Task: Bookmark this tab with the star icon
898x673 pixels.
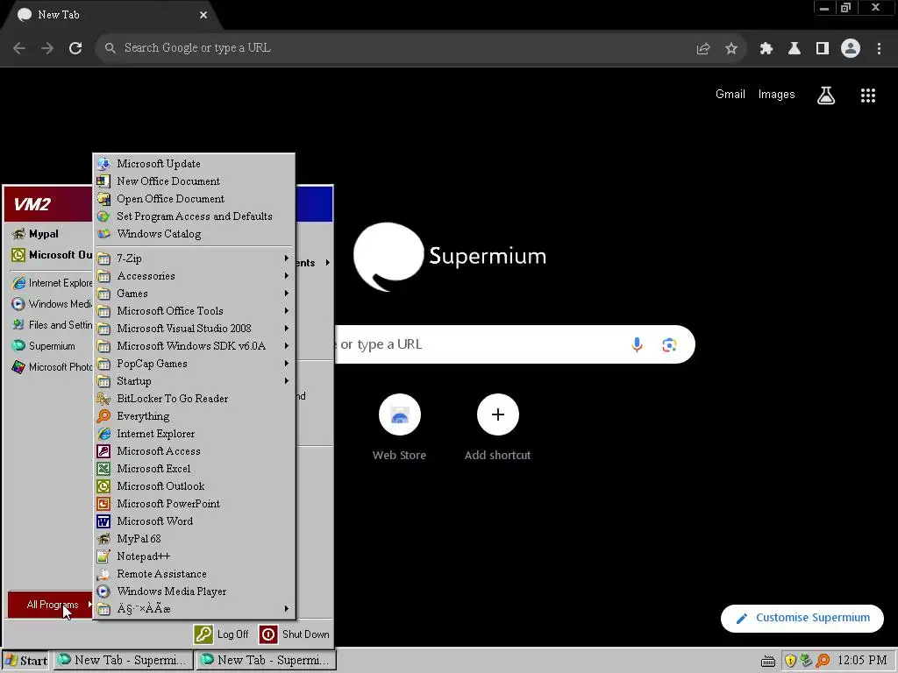Action: click(731, 49)
